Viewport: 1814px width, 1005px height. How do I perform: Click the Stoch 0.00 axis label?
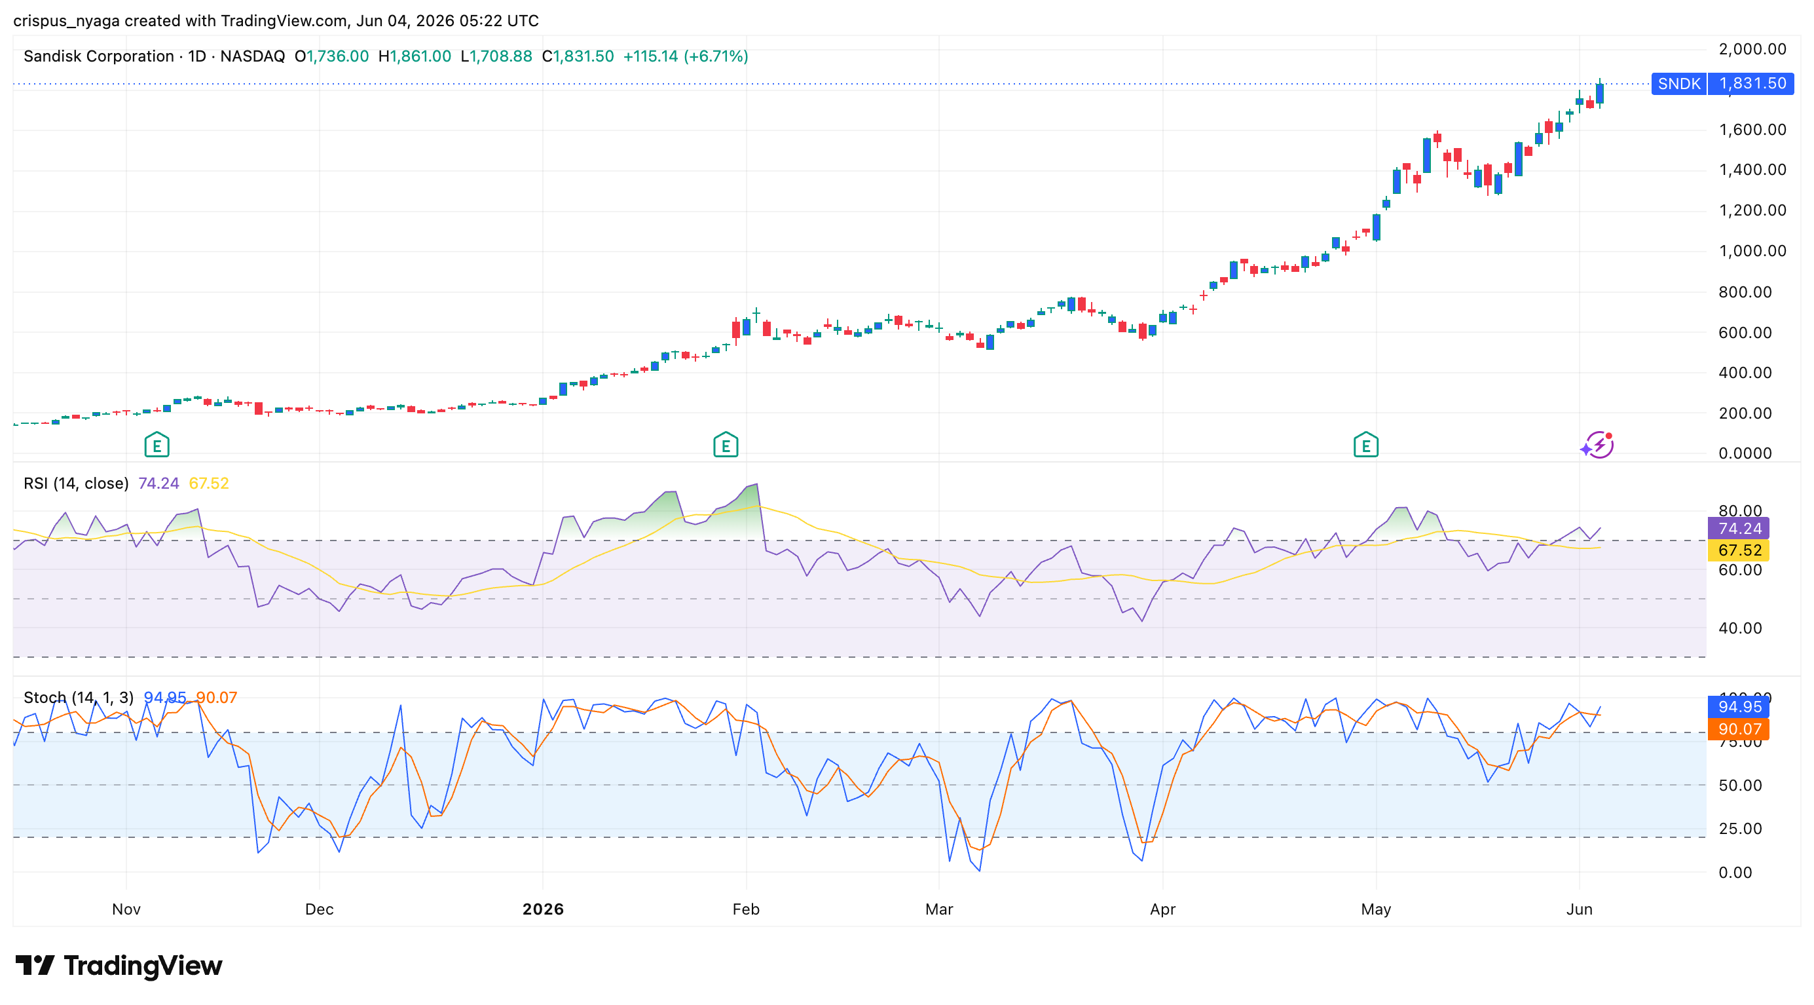1735,873
